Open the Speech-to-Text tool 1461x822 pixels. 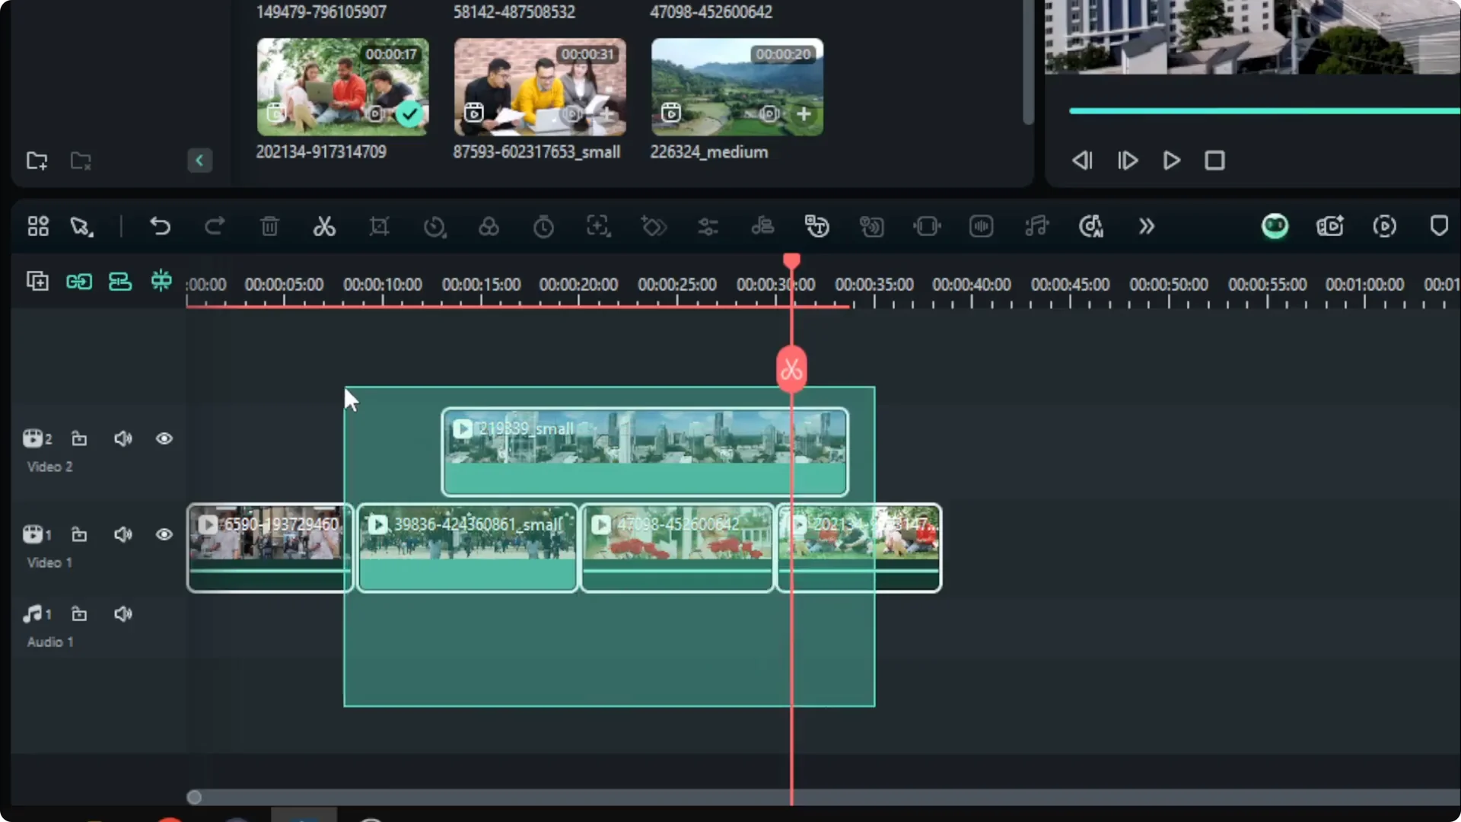(x=816, y=226)
